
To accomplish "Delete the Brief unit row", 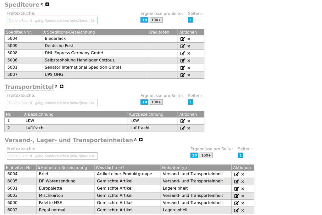I will [242, 174].
